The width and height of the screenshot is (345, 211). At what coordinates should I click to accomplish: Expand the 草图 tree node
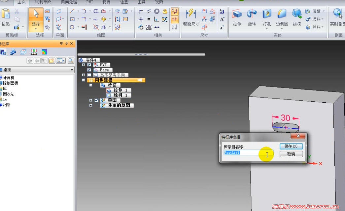point(91,100)
